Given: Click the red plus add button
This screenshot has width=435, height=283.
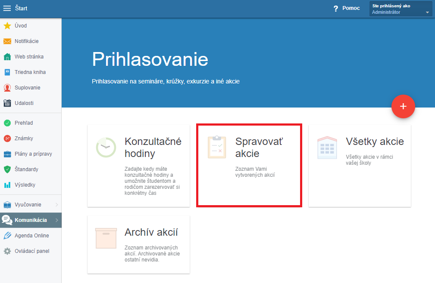Looking at the screenshot, I should [x=403, y=107].
